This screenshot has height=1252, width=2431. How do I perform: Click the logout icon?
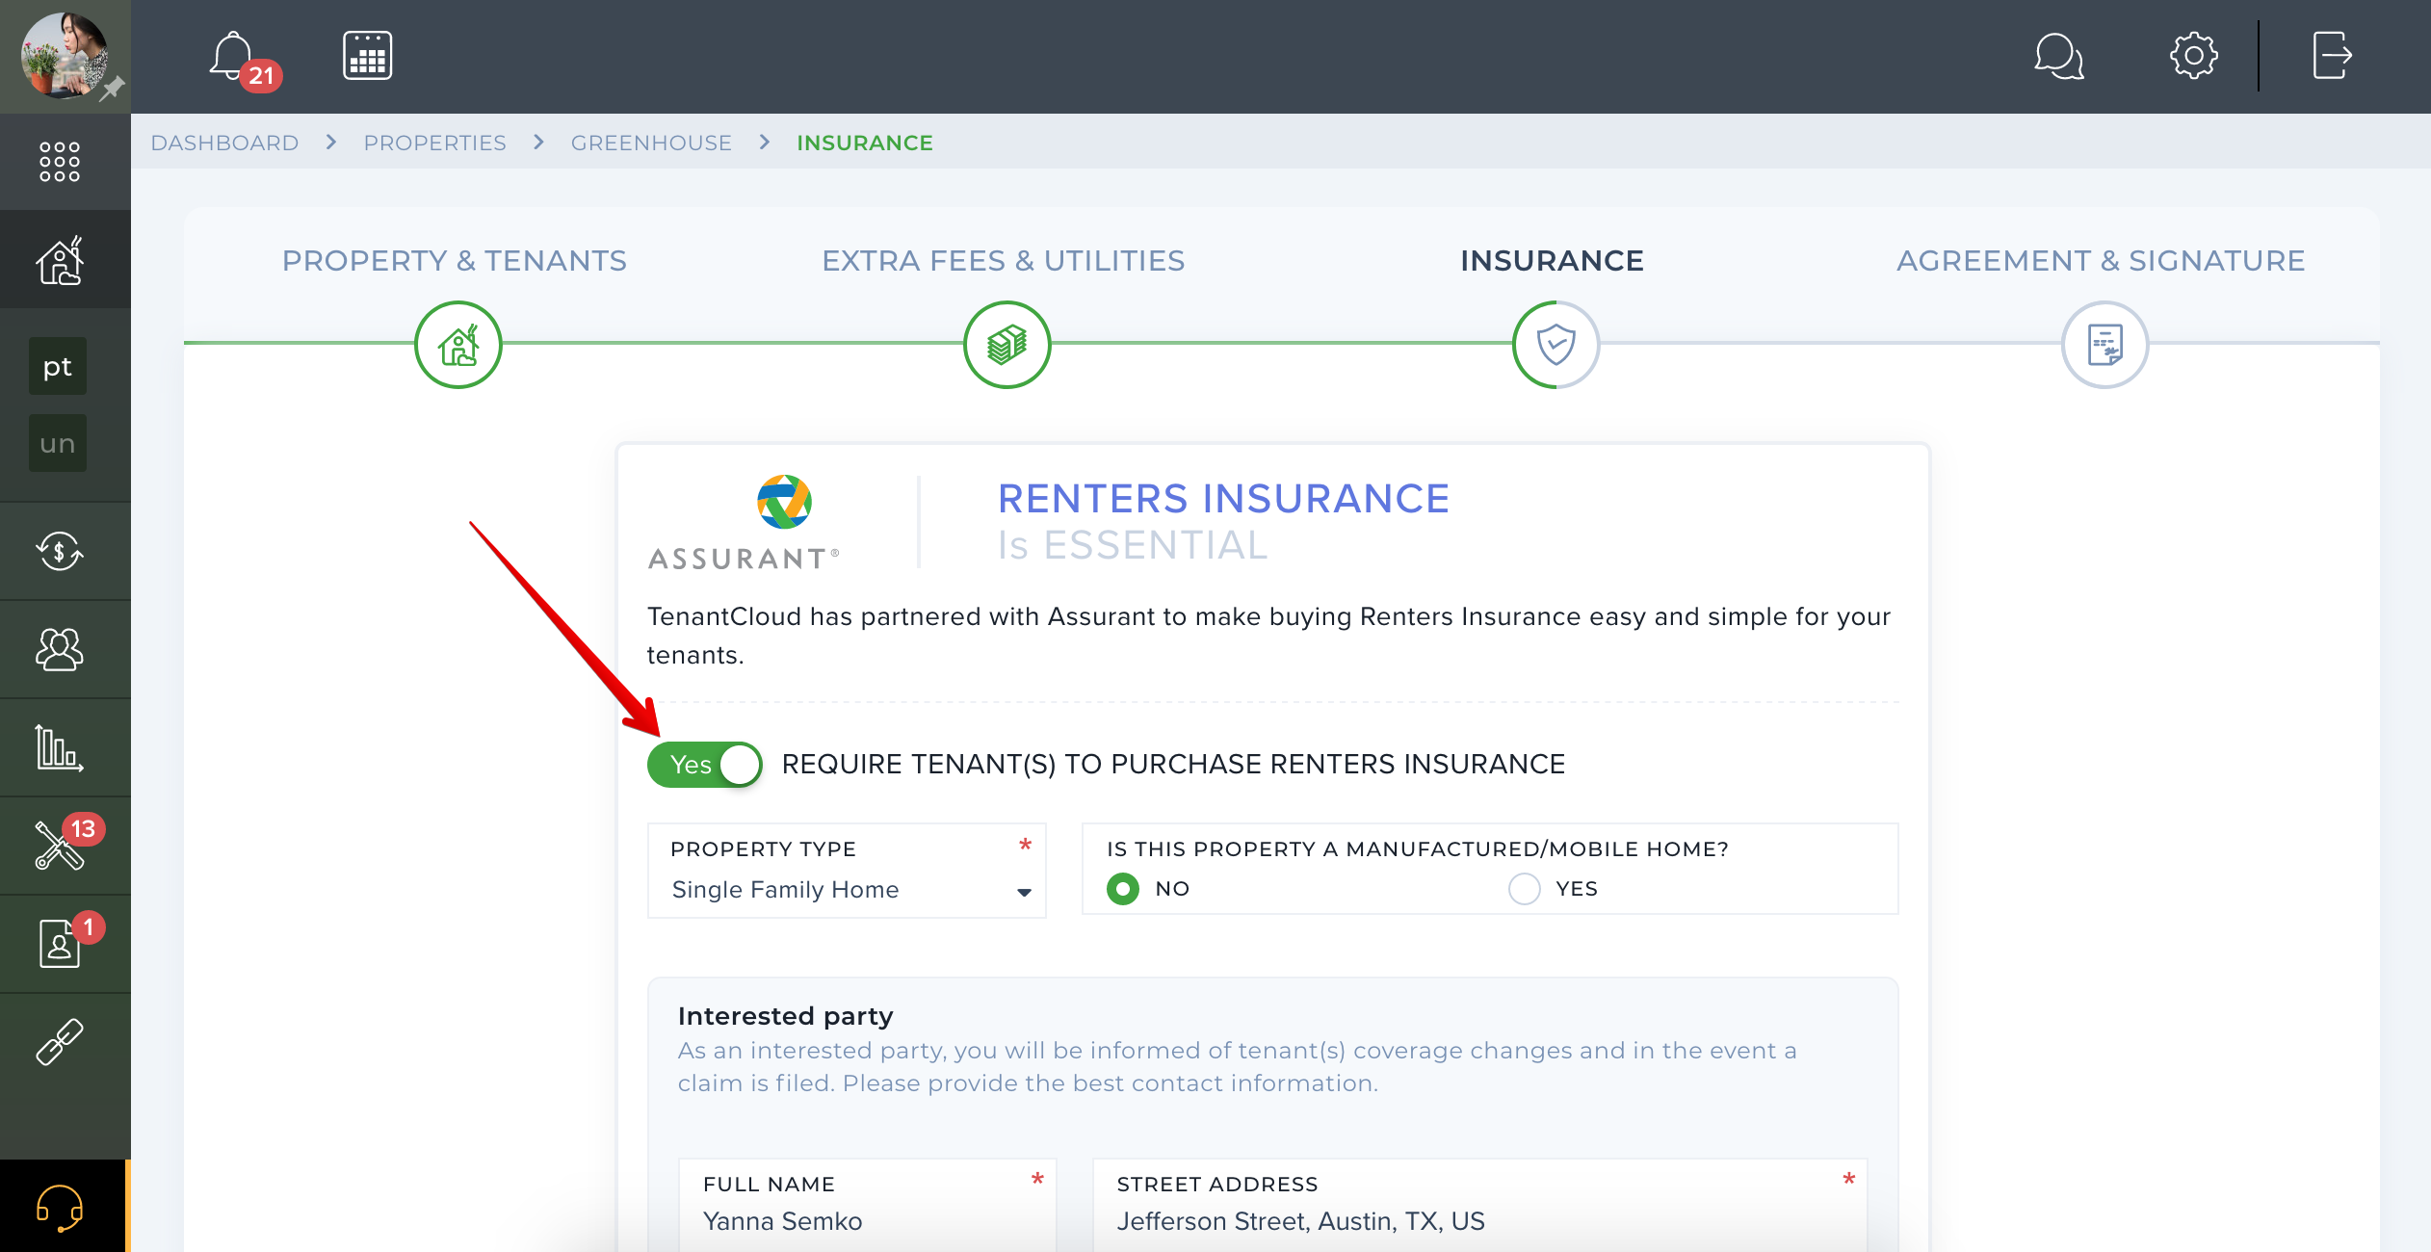[2332, 56]
